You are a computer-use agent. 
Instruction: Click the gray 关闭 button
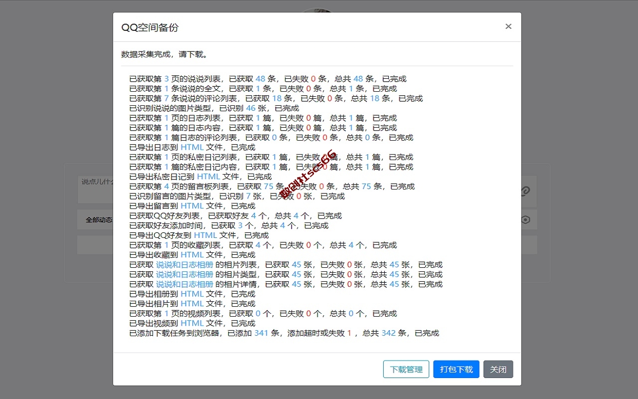(x=498, y=369)
